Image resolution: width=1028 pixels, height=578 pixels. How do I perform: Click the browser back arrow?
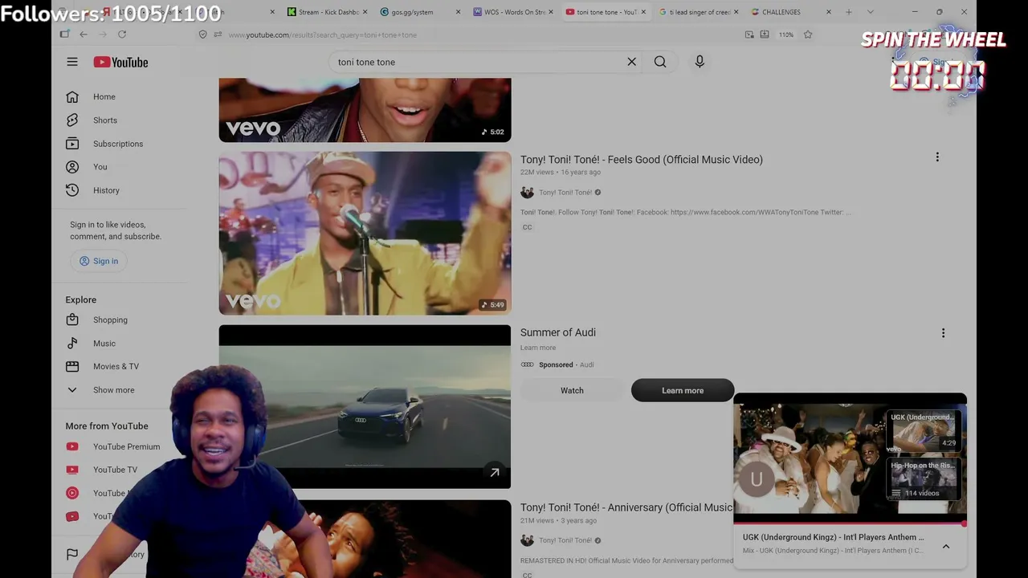coord(84,35)
